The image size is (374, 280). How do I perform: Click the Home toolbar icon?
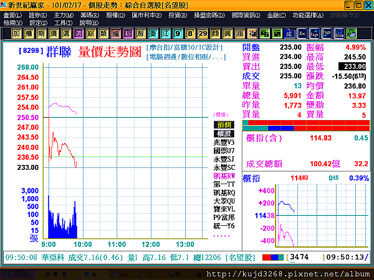pyautogui.click(x=339, y=34)
